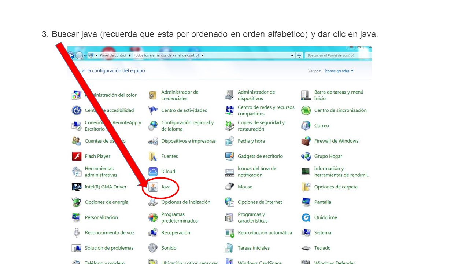The height and width of the screenshot is (264, 469).
Task: Open the Pantalla display icon
Action: coord(306,202)
